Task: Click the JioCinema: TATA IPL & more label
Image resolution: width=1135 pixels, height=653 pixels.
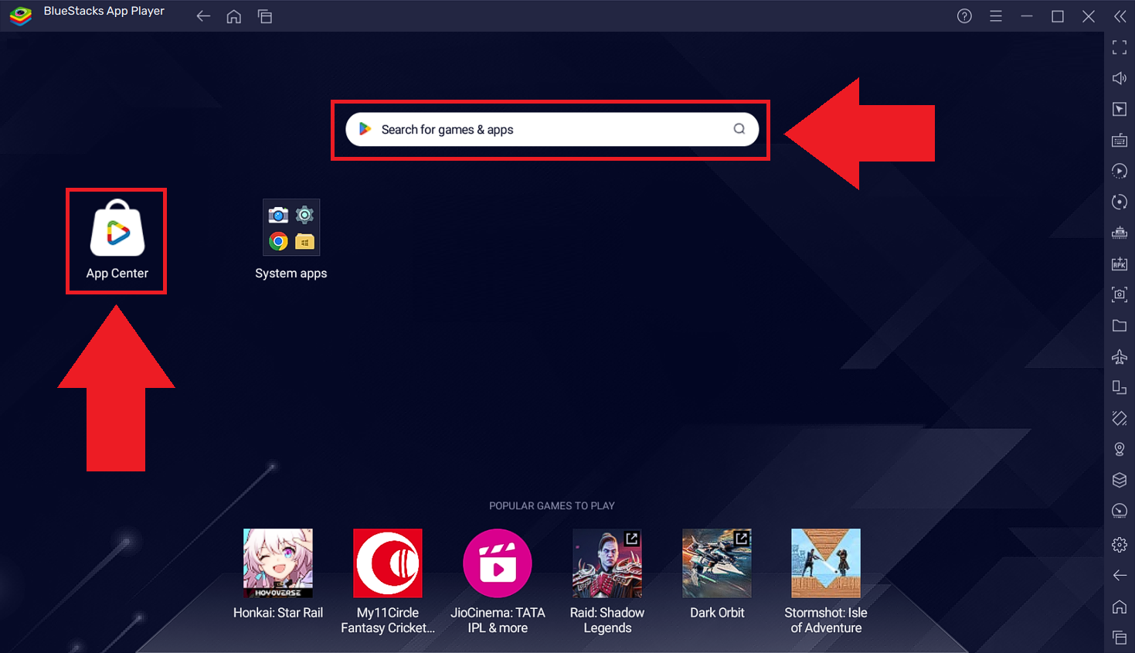Action: (498, 621)
